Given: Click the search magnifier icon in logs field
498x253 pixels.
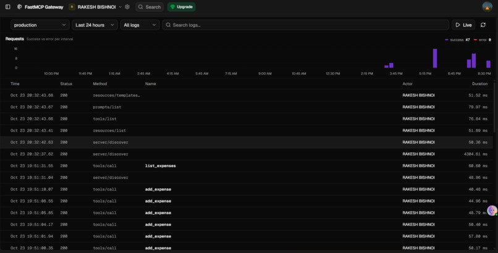Looking at the screenshot, I should pyautogui.click(x=168, y=25).
